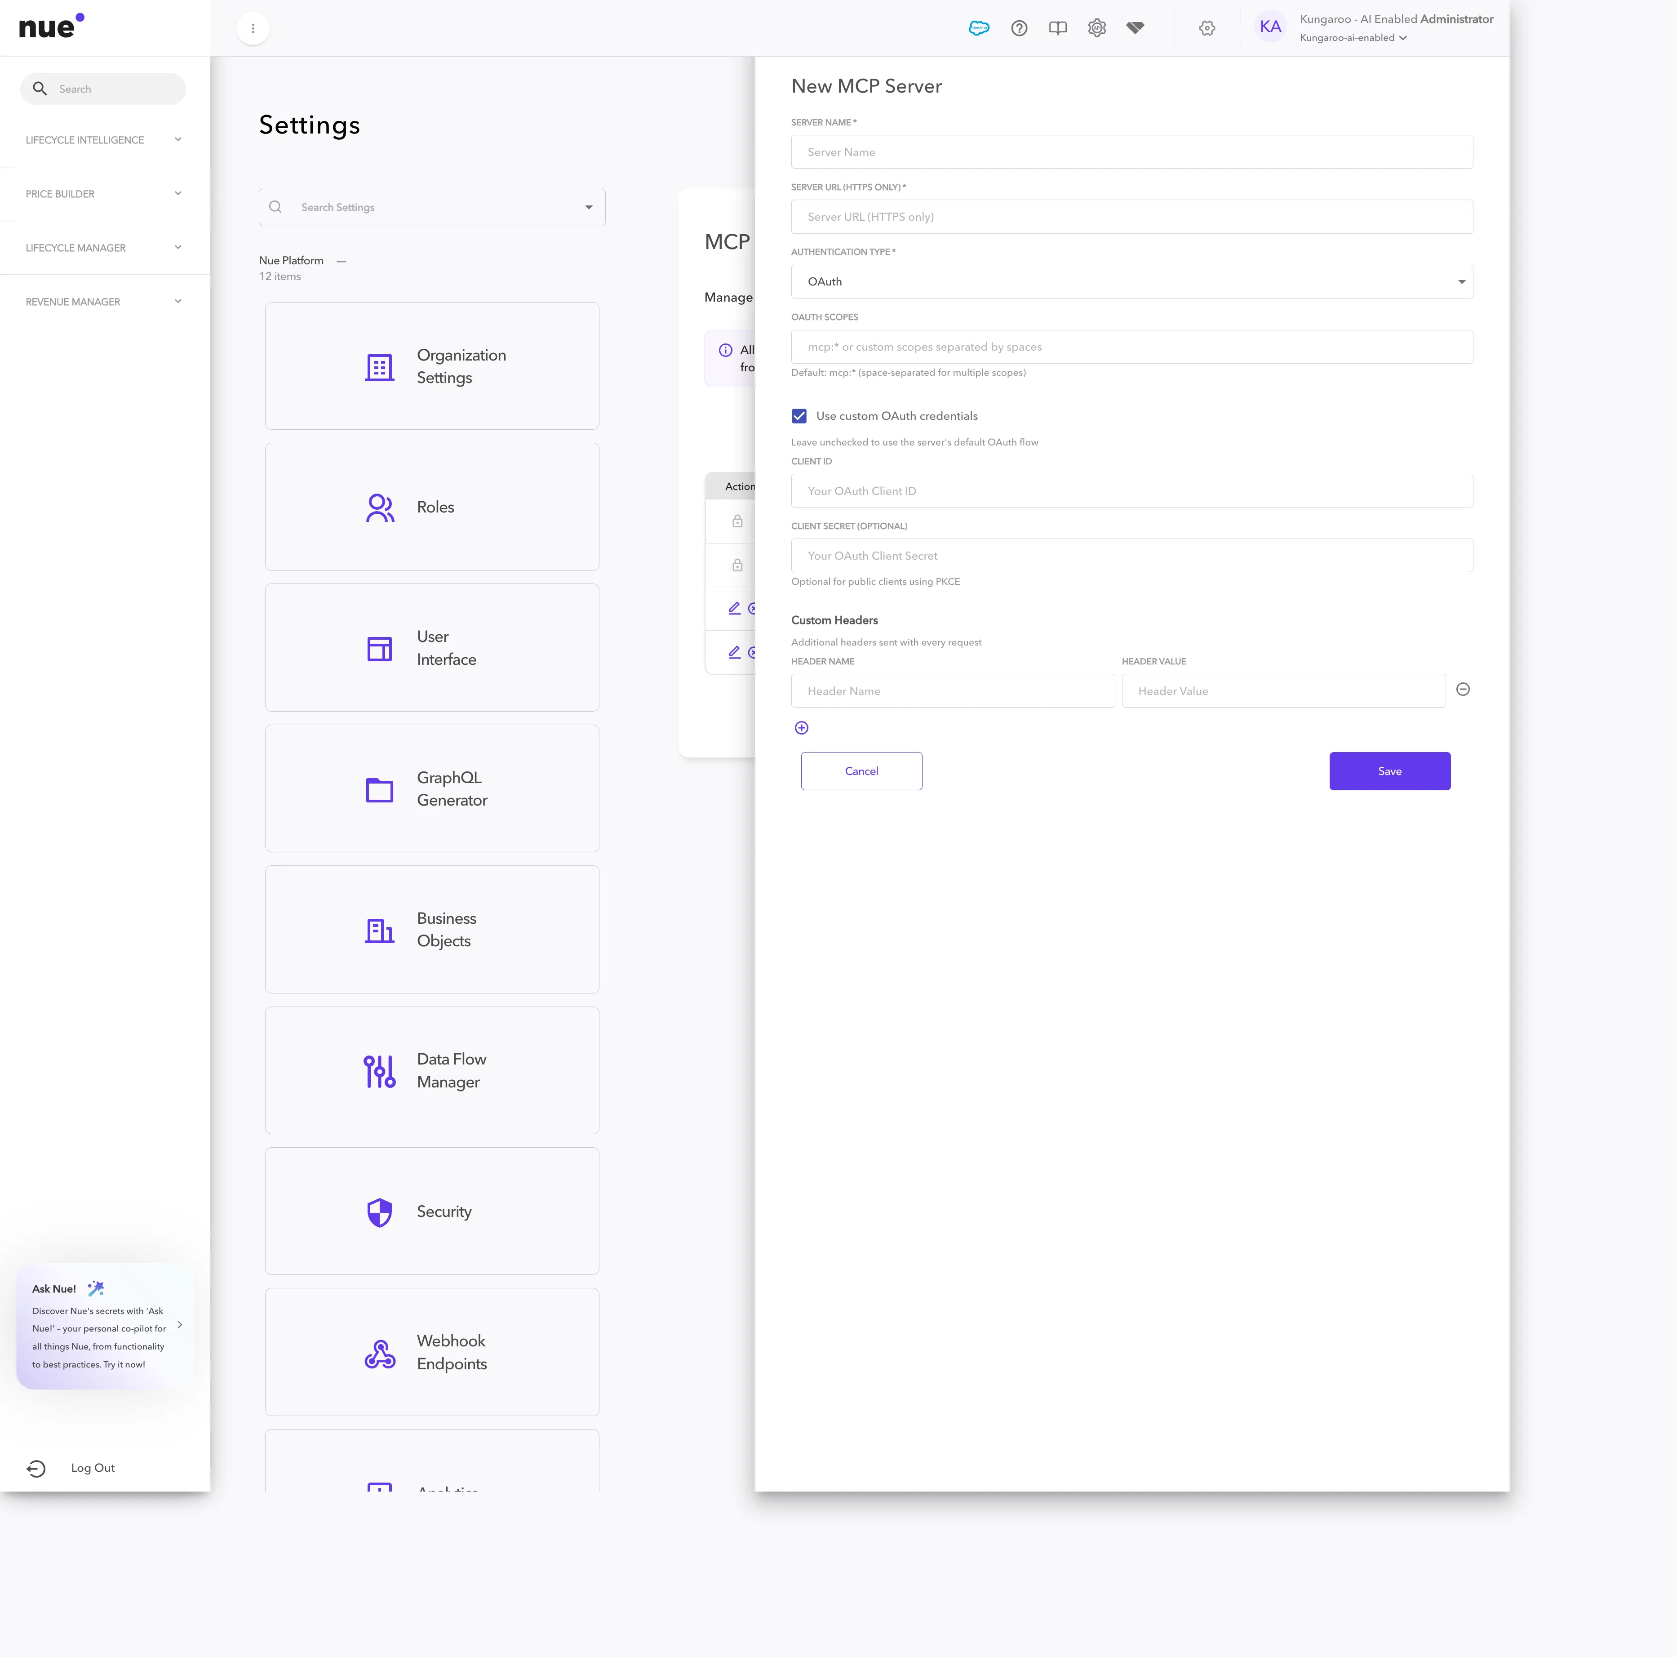Screen dimensions: 1677x1657
Task: Uncheck Use custom OAuth credentials
Action: [x=799, y=416]
